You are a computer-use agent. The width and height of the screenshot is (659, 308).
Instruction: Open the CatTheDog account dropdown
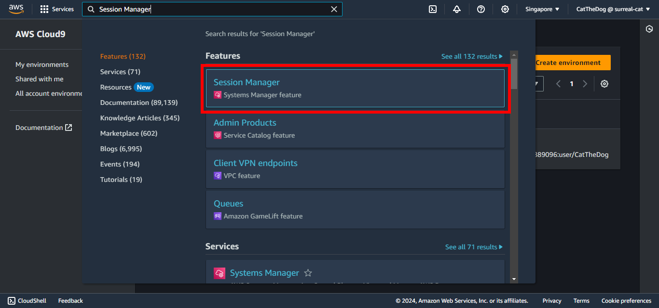[613, 9]
